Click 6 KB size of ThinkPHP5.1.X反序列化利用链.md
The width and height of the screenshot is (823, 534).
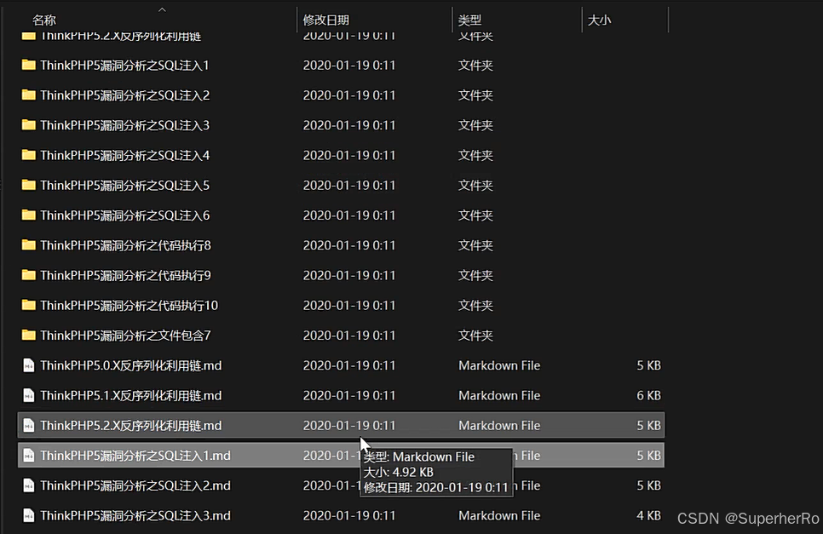pos(648,395)
